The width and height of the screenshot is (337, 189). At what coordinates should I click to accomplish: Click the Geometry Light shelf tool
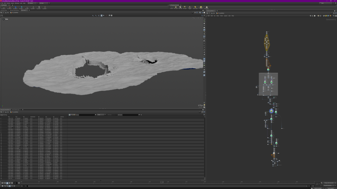[x=190, y=8]
